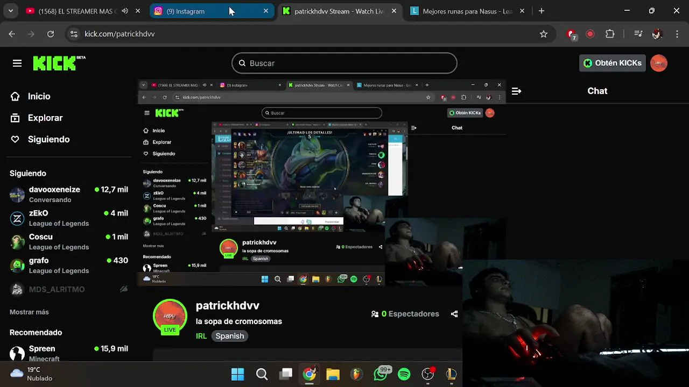689x387 pixels.
Task: Open Windows taskbar search
Action: [262, 374]
